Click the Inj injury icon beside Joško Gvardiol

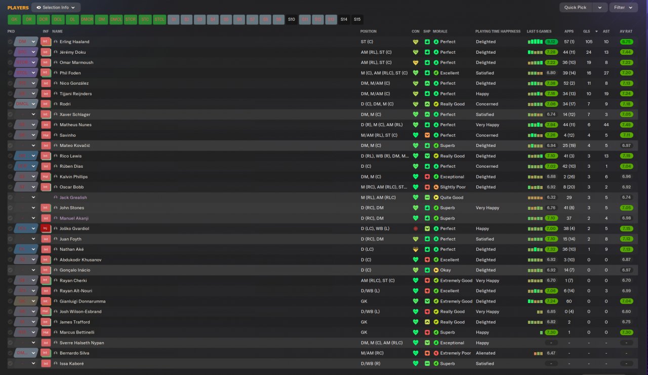46,229
